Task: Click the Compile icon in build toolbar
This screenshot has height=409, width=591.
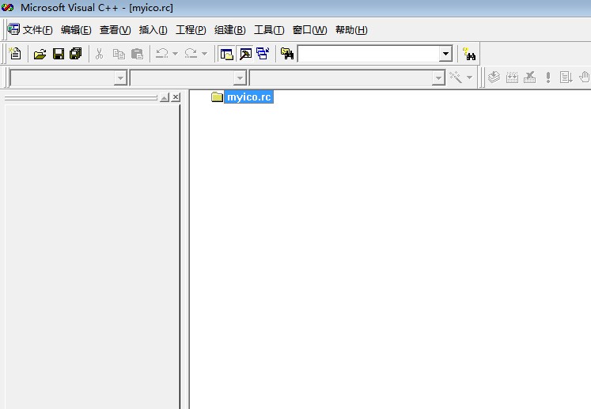Action: pyautogui.click(x=494, y=78)
